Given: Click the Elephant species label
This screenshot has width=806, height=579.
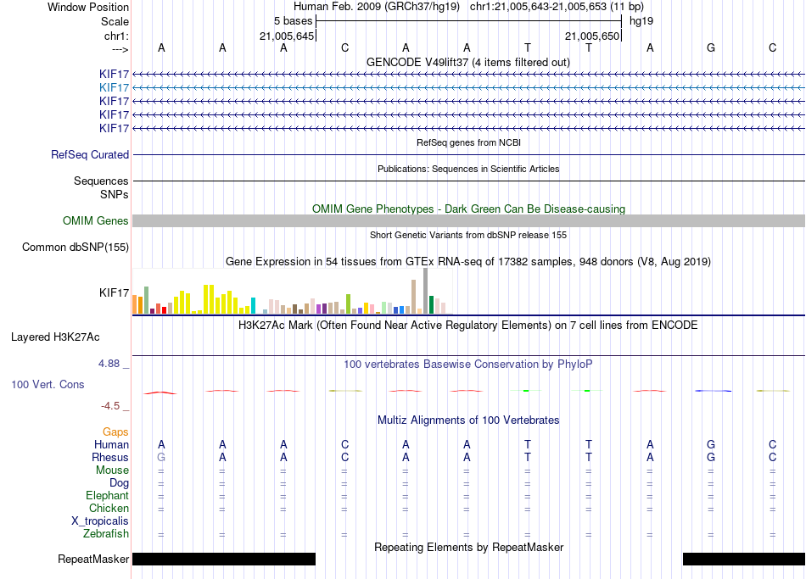Looking at the screenshot, I should (108, 495).
